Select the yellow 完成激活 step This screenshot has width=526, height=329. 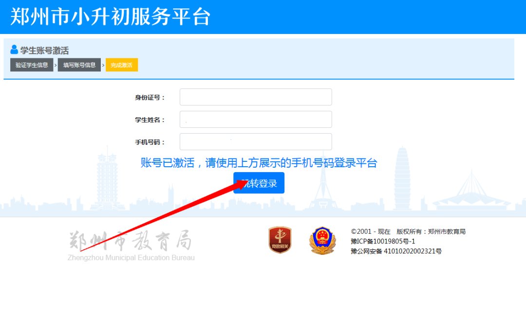pos(121,65)
